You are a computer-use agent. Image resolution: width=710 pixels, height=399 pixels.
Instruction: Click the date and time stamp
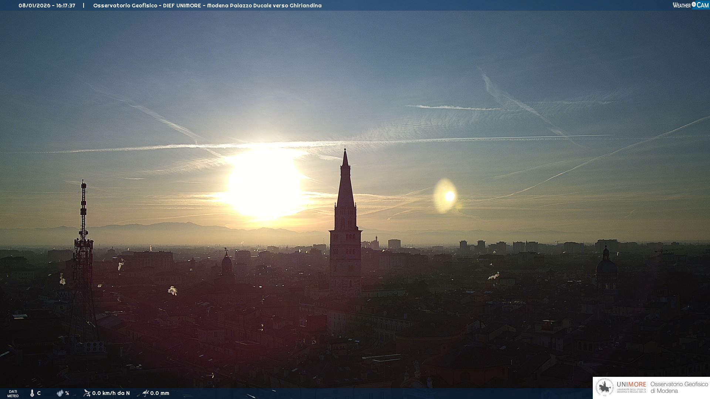click(47, 6)
